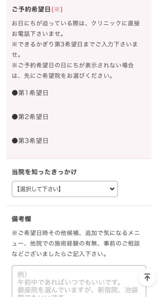Click the chevron arrow in 【選択して下さい】 box

point(112,189)
